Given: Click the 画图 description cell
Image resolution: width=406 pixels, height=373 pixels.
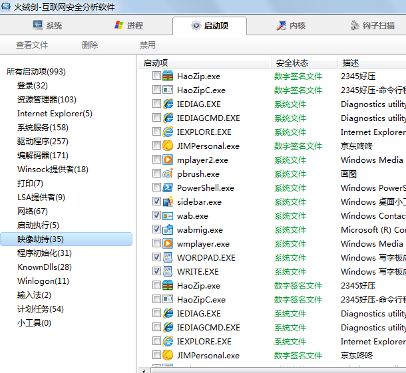Looking at the screenshot, I should tap(349, 174).
